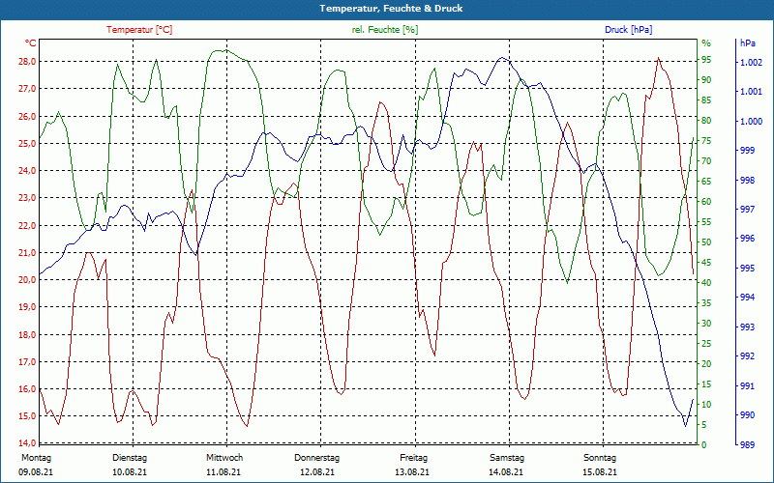The image size is (774, 483).
Task: Click the date 11.08.21
Action: click(223, 472)
